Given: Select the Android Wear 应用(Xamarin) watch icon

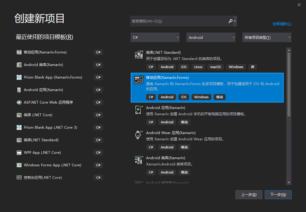Looking at the screenshot, I should tap(139, 135).
